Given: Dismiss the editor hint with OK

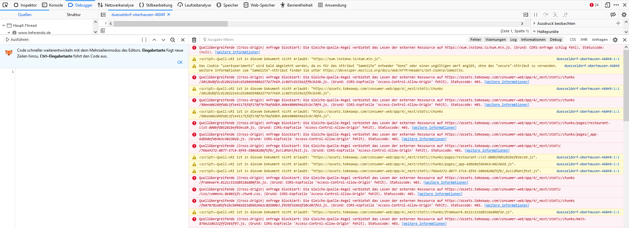Looking at the screenshot, I should (180, 62).
